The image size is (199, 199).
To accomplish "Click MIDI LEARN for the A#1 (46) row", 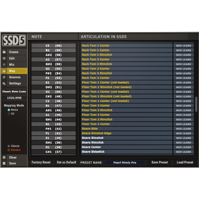I will tap(183, 110).
